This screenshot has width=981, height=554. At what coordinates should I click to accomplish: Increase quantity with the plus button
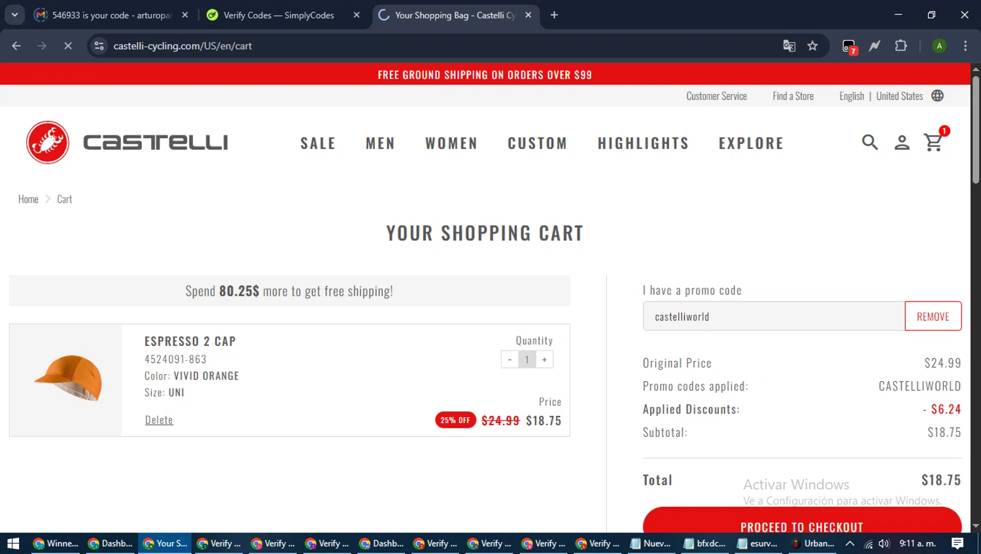[x=544, y=359]
